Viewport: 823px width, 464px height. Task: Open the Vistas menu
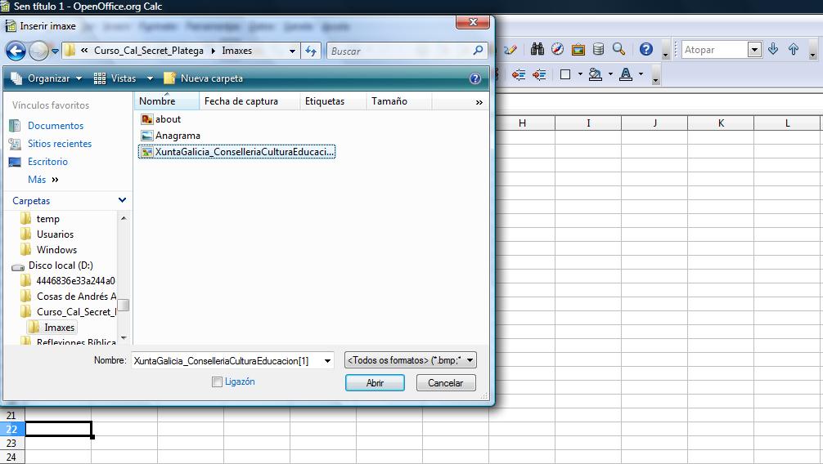[124, 78]
